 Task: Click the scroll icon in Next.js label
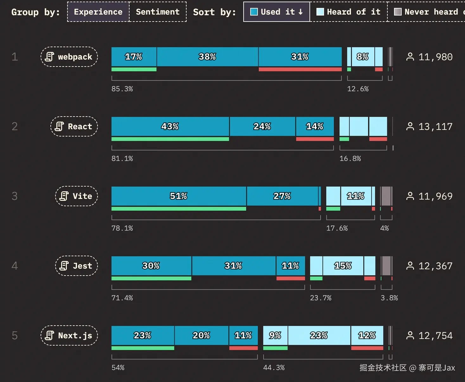[49, 335]
